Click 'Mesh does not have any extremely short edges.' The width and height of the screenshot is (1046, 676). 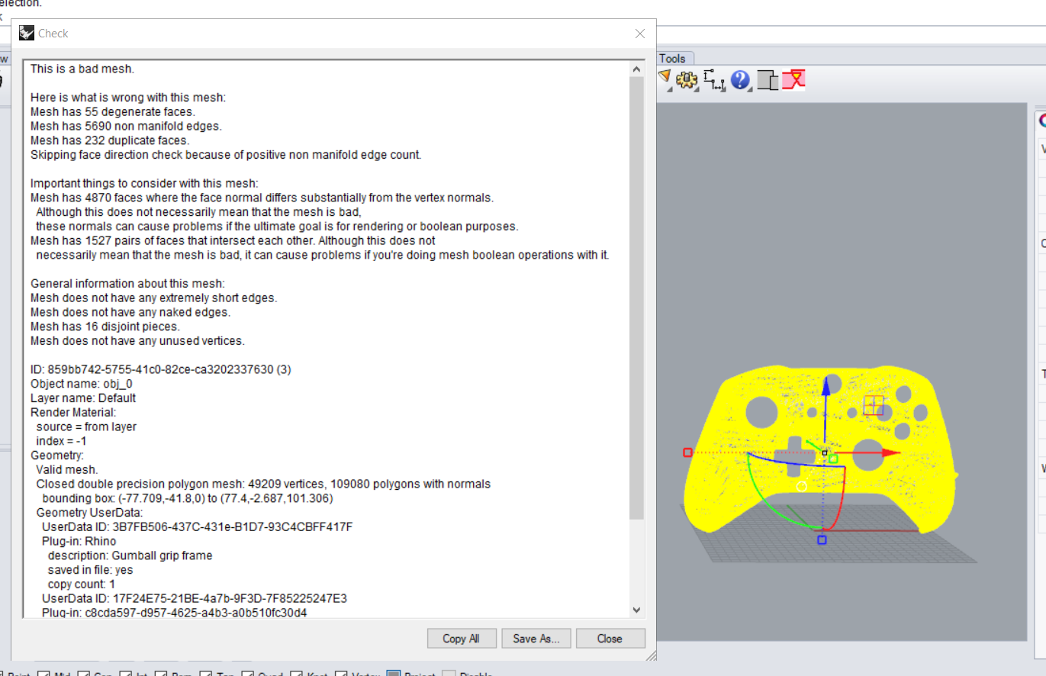coord(154,298)
